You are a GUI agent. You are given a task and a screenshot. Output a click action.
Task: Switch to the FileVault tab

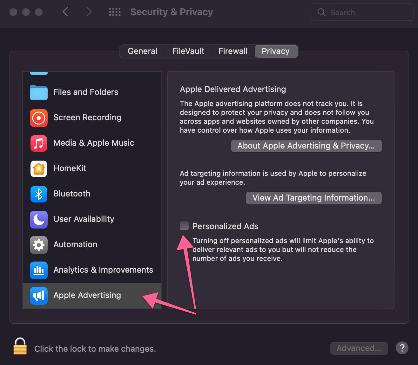188,51
